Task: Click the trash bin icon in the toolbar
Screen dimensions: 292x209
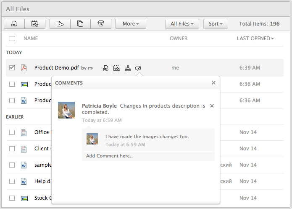Action: point(101,24)
